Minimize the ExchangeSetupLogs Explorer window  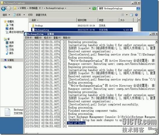click(x=133, y=3)
